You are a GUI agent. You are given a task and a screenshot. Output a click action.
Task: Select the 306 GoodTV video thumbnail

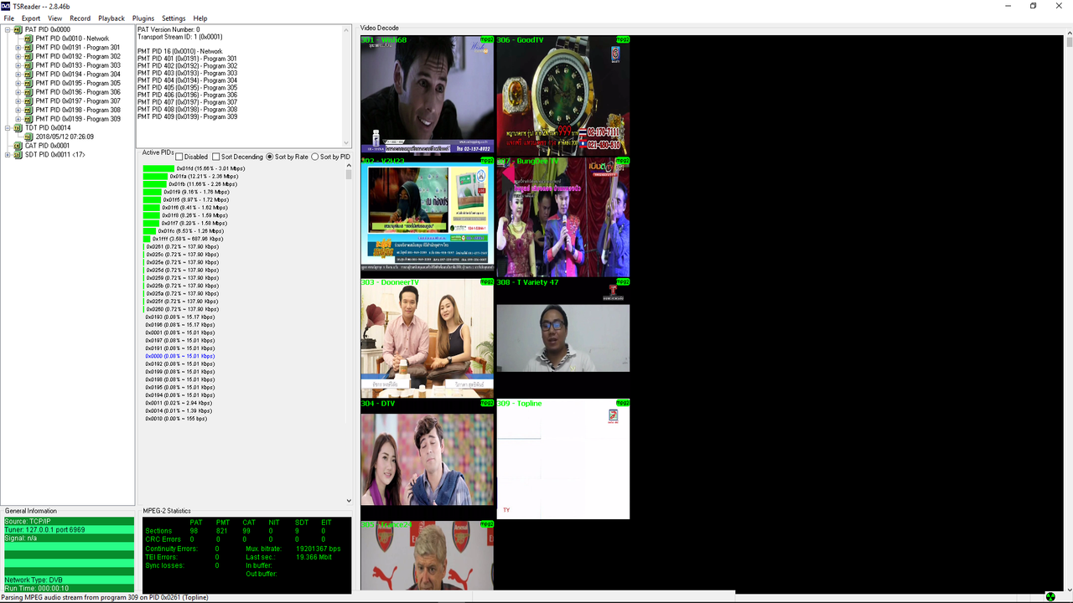tap(562, 95)
